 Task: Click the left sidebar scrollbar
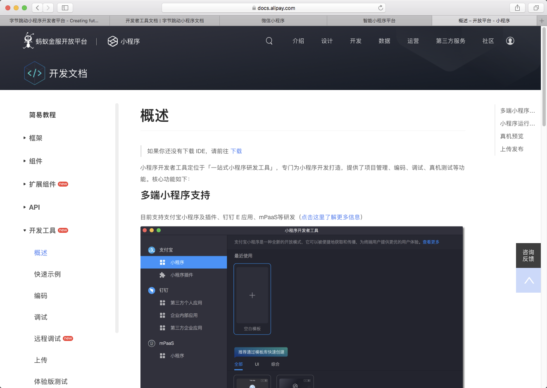(x=117, y=218)
